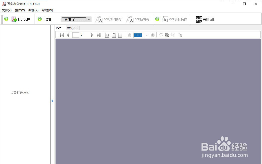Click the image export arrow icon
This screenshot has width=262, height=164.
[180, 35]
